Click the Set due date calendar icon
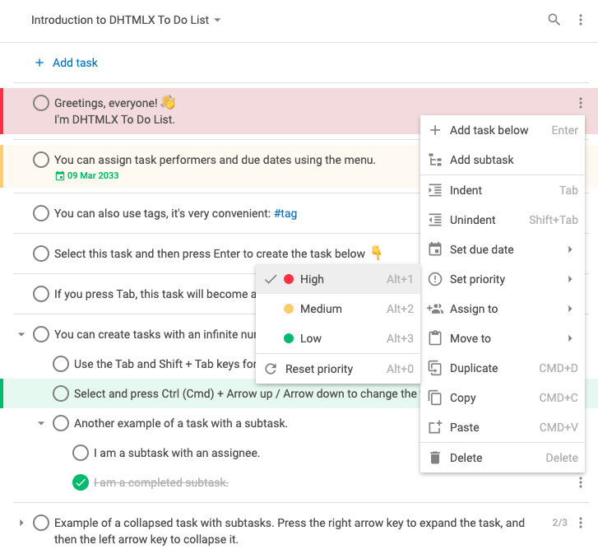The height and width of the screenshot is (554, 598). click(x=435, y=249)
